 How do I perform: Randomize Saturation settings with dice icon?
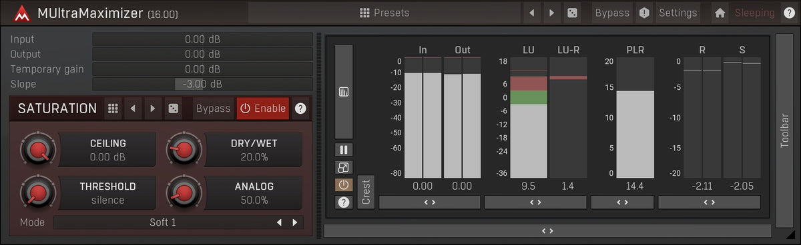pos(174,109)
